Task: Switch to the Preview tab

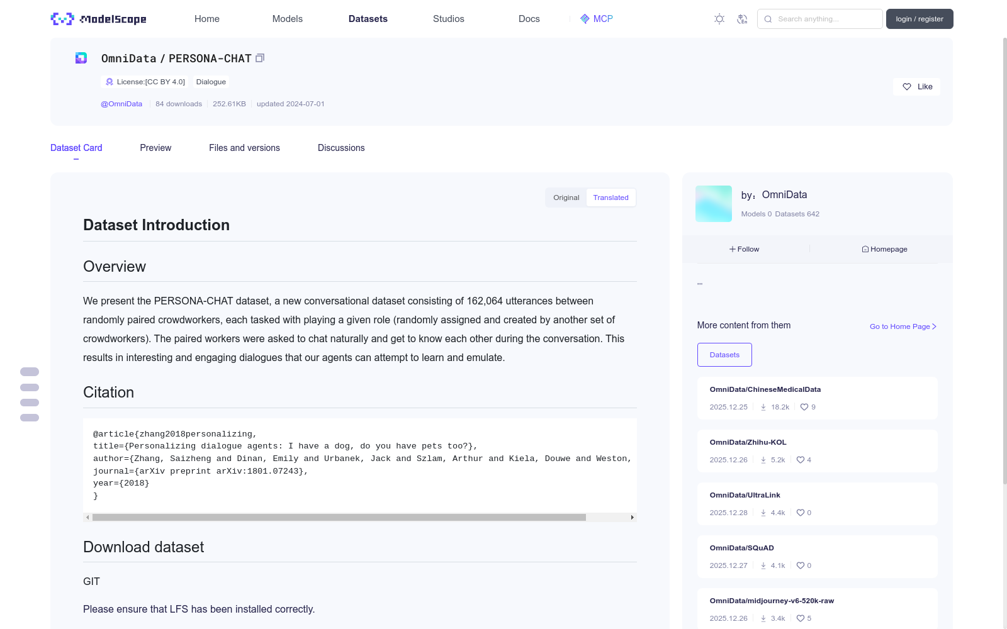Action: [155, 148]
